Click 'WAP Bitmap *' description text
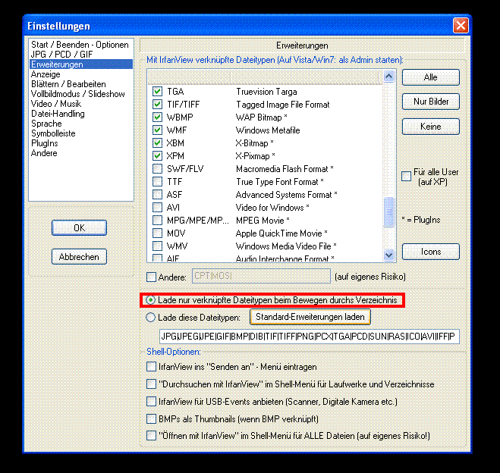 [x=262, y=117]
